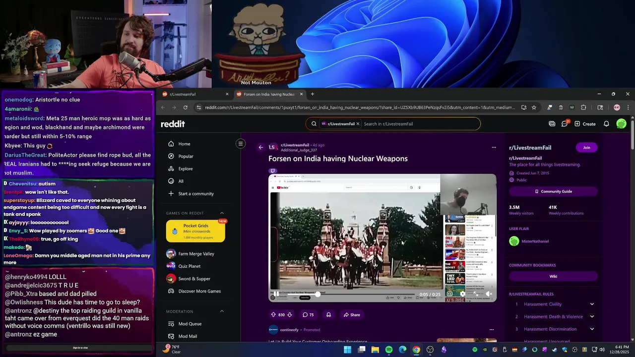Image resolution: width=635 pixels, height=357 pixels.
Task: Open video settings with the gear icon
Action: [463, 294]
